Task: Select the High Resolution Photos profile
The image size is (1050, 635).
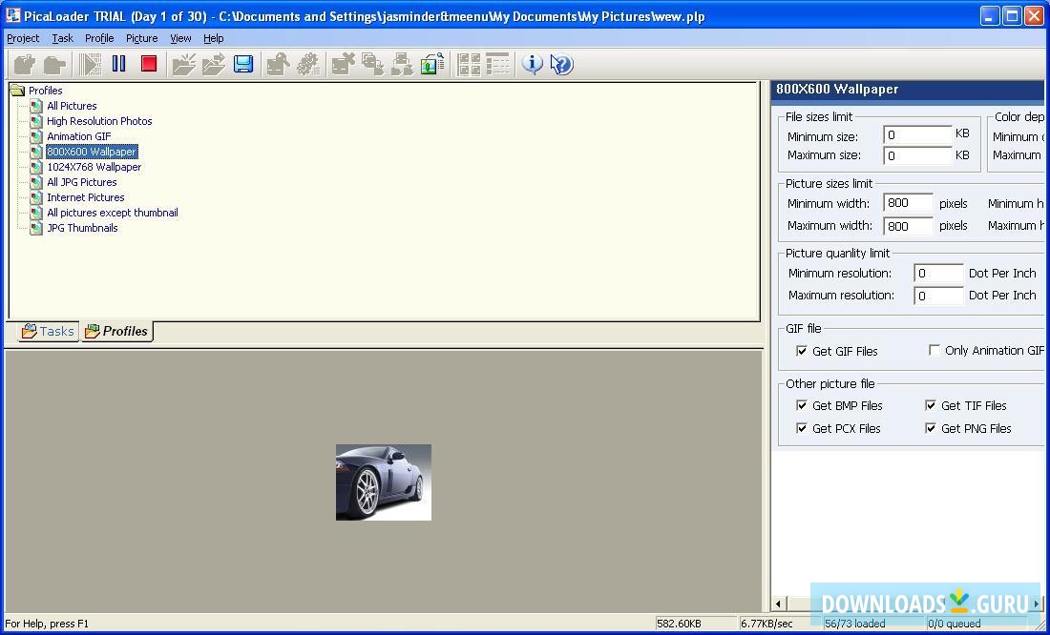Action: [x=99, y=121]
